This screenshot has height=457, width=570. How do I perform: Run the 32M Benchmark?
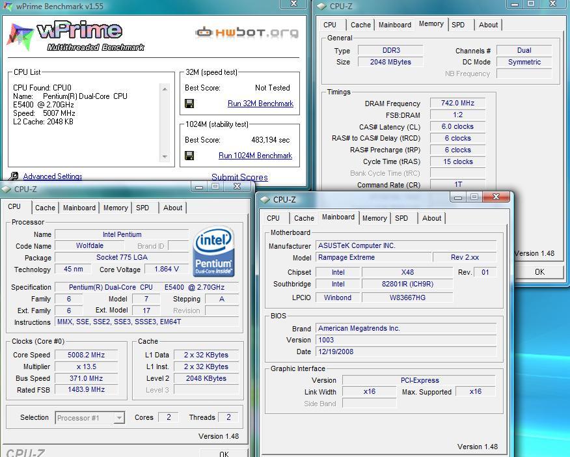pyautogui.click(x=260, y=104)
